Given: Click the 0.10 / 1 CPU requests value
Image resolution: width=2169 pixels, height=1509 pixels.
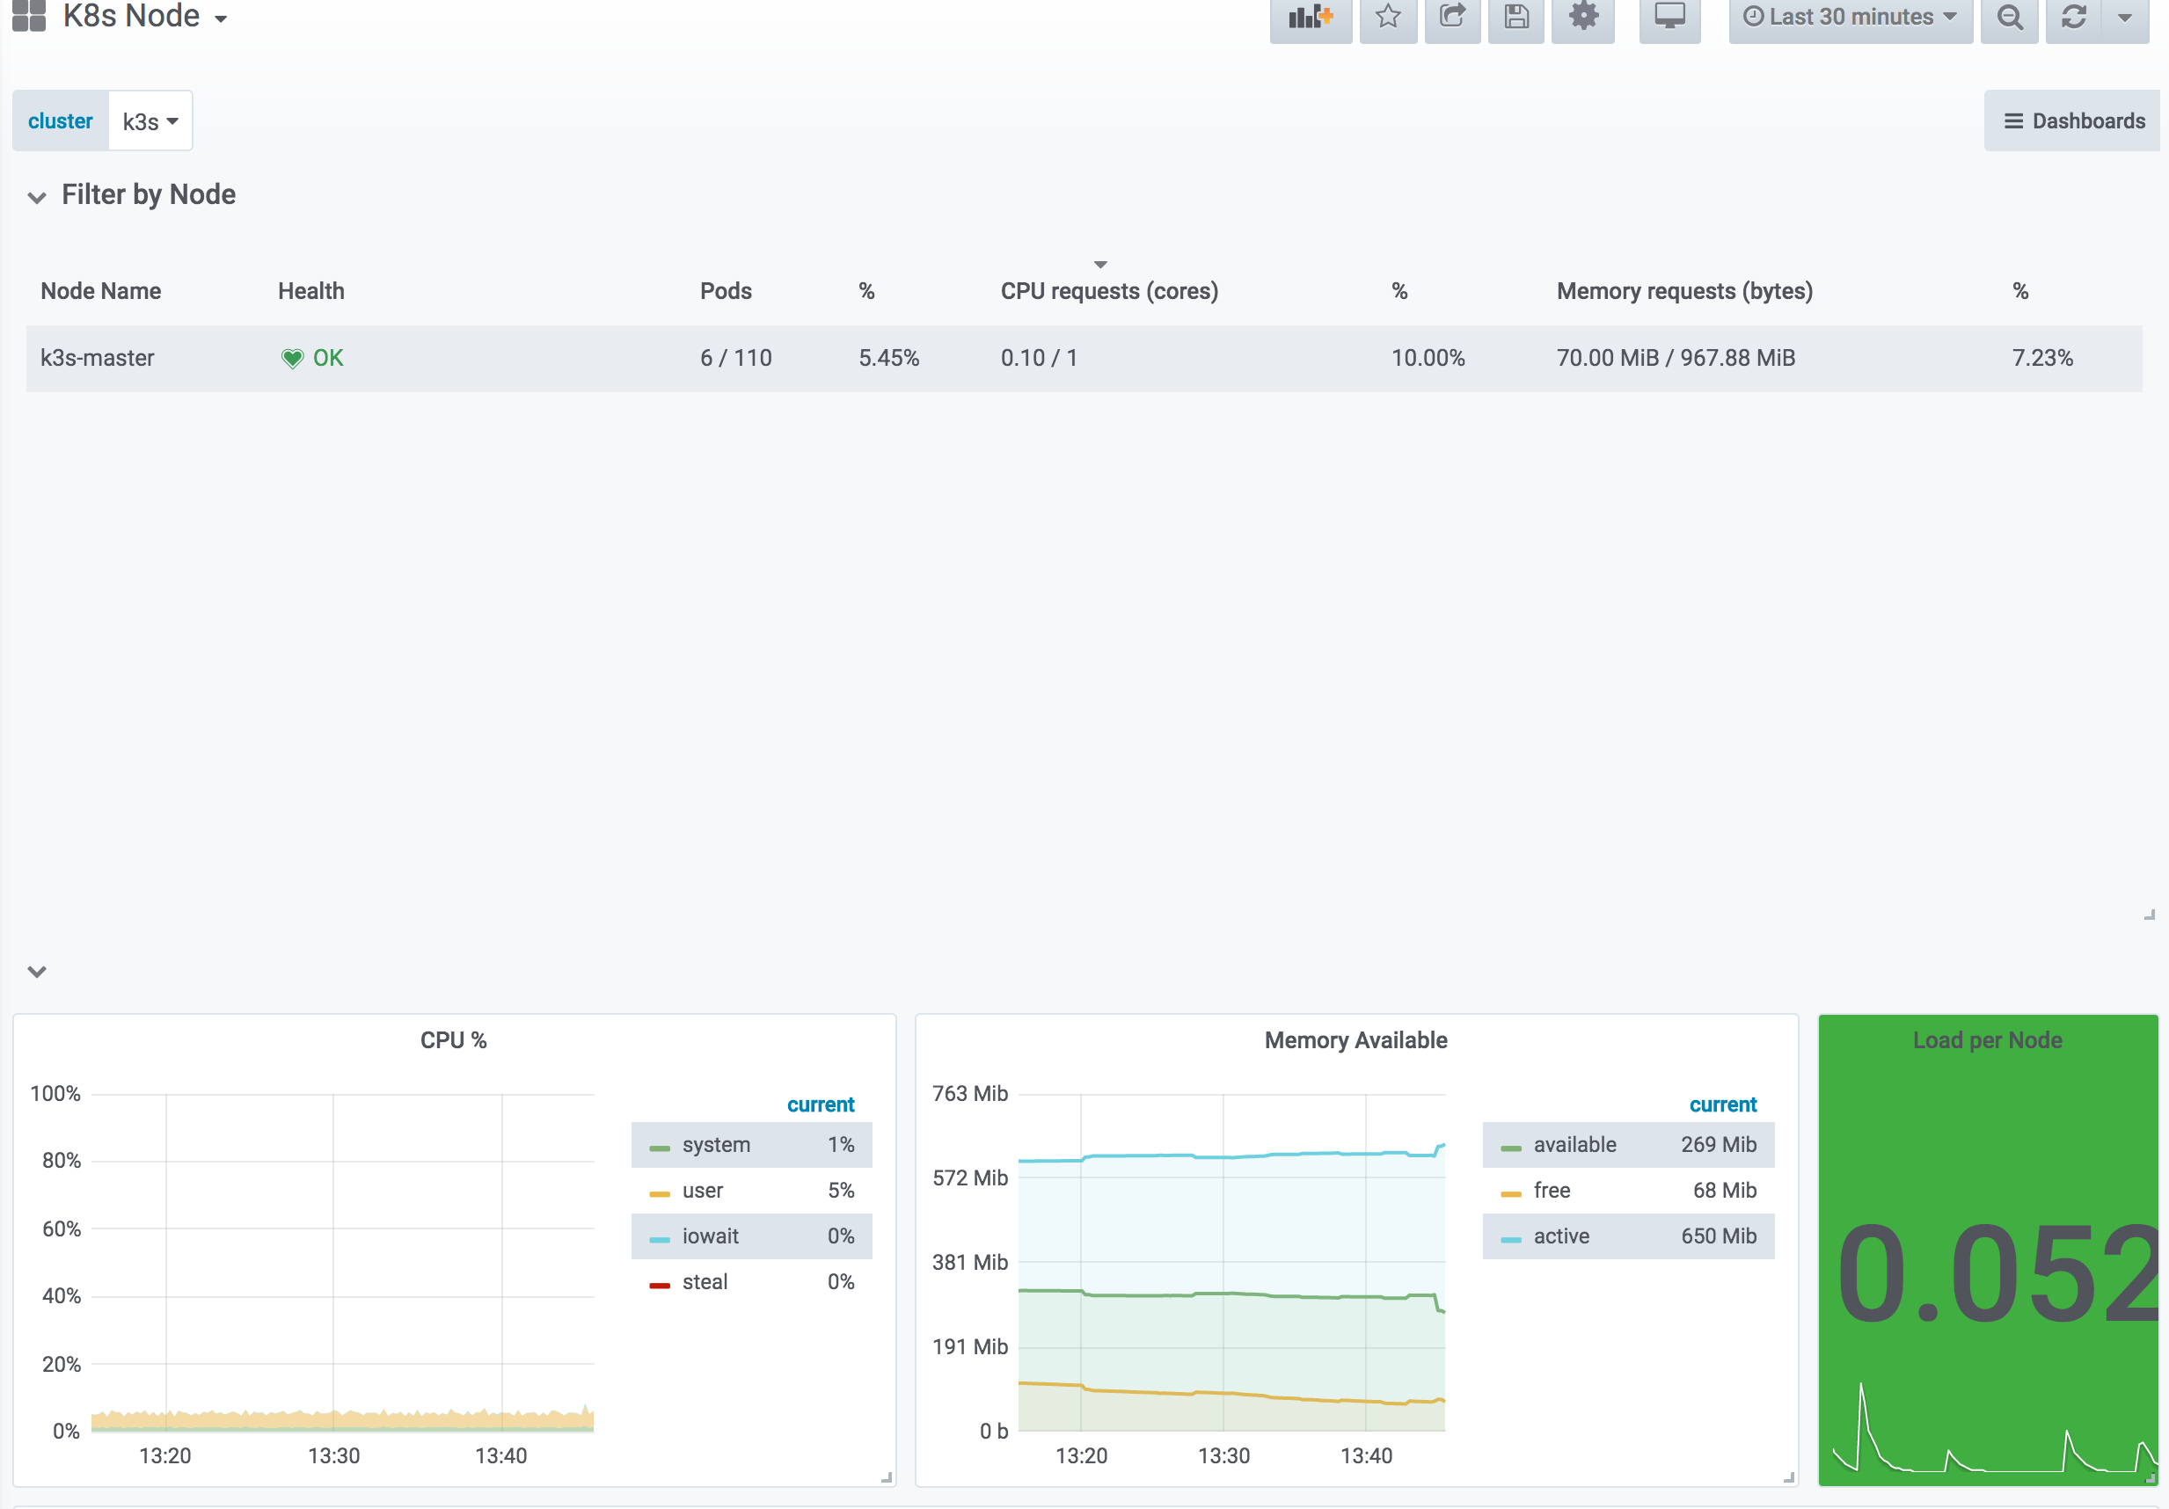Looking at the screenshot, I should tap(1039, 358).
